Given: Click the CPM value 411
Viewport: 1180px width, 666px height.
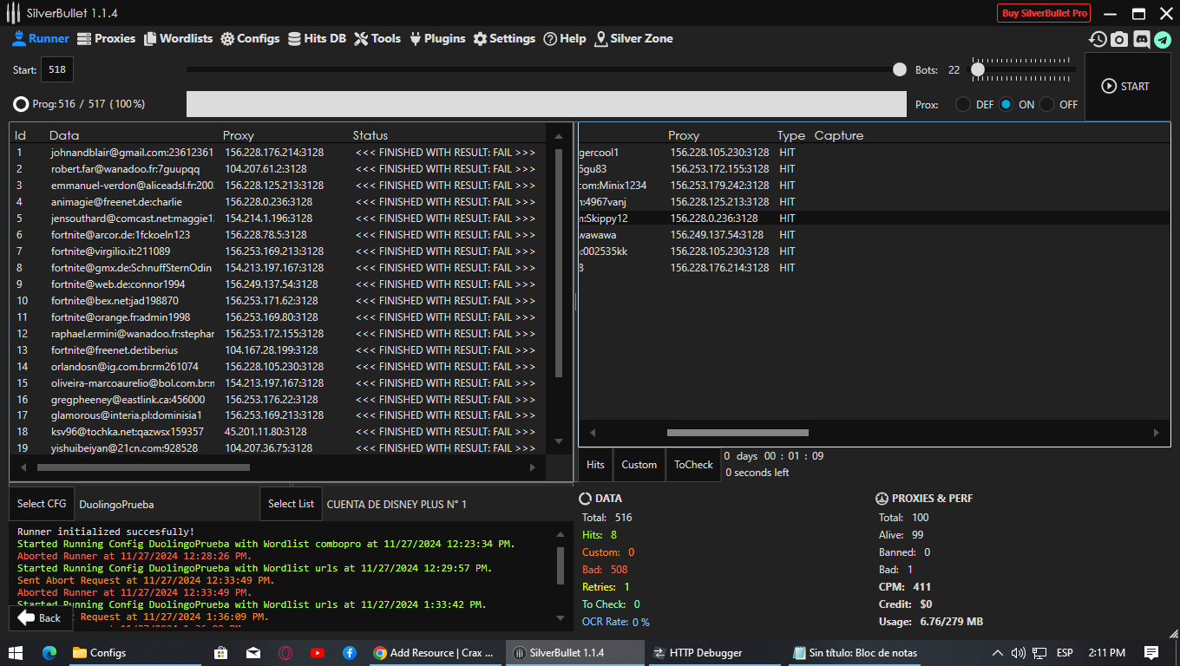Looking at the screenshot, I should point(921,587).
